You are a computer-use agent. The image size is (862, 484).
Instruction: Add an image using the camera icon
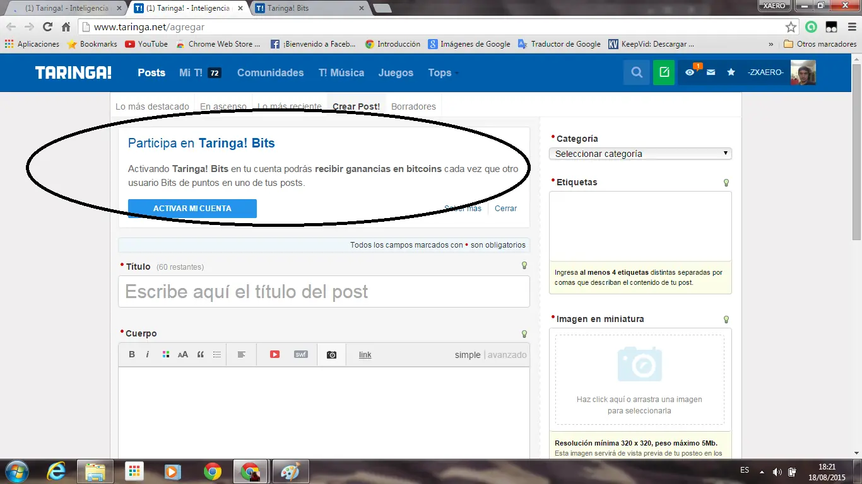click(331, 355)
